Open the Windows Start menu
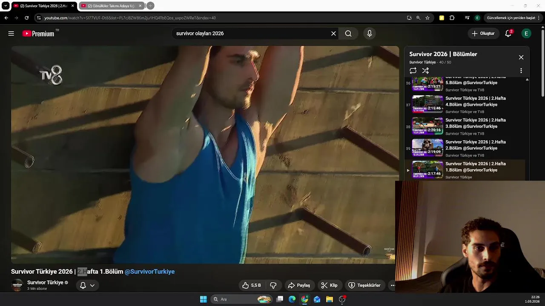Image resolution: width=545 pixels, height=306 pixels. pyautogui.click(x=203, y=299)
